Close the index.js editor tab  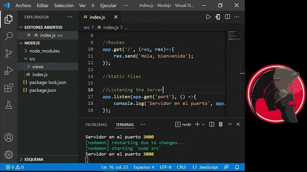pos(116,17)
